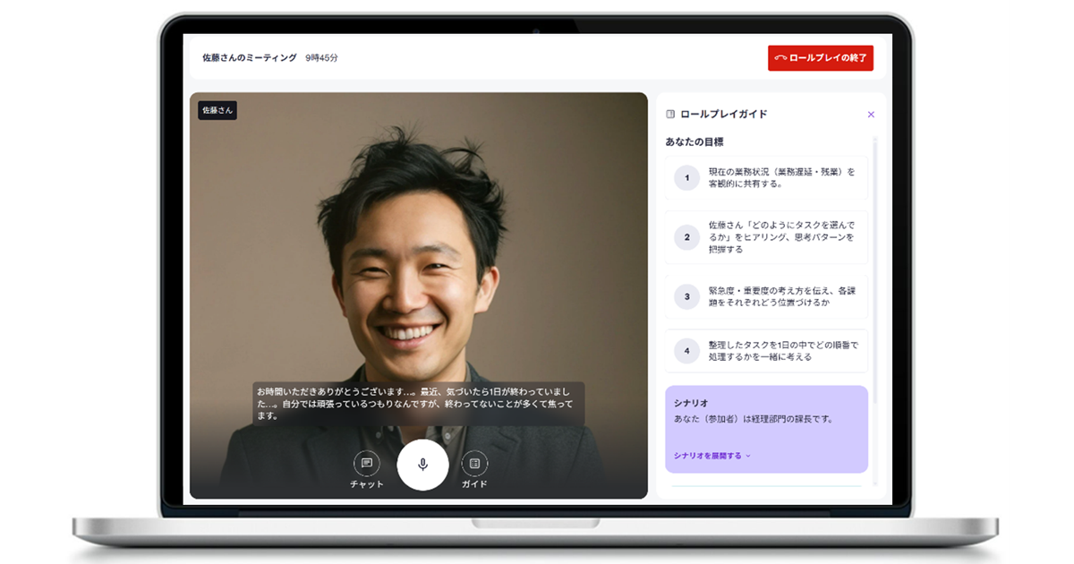Image resolution: width=1074 pixels, height=564 pixels.
Task: Click the number 1 circle badge
Action: pos(687,178)
